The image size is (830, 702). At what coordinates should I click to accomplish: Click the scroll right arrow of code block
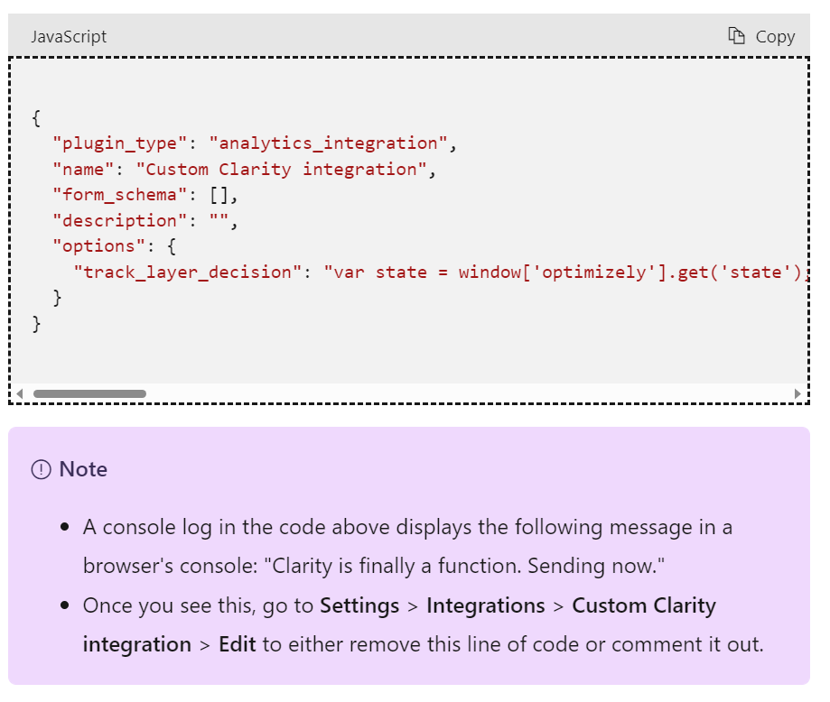point(797,393)
